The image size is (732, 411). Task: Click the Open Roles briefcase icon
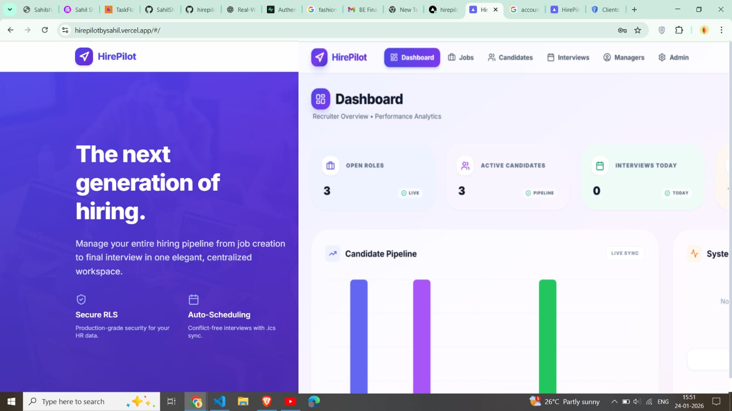click(x=331, y=165)
